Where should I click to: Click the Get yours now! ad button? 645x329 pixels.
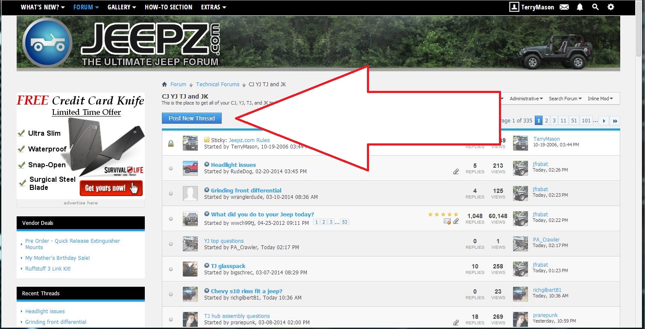tap(111, 188)
